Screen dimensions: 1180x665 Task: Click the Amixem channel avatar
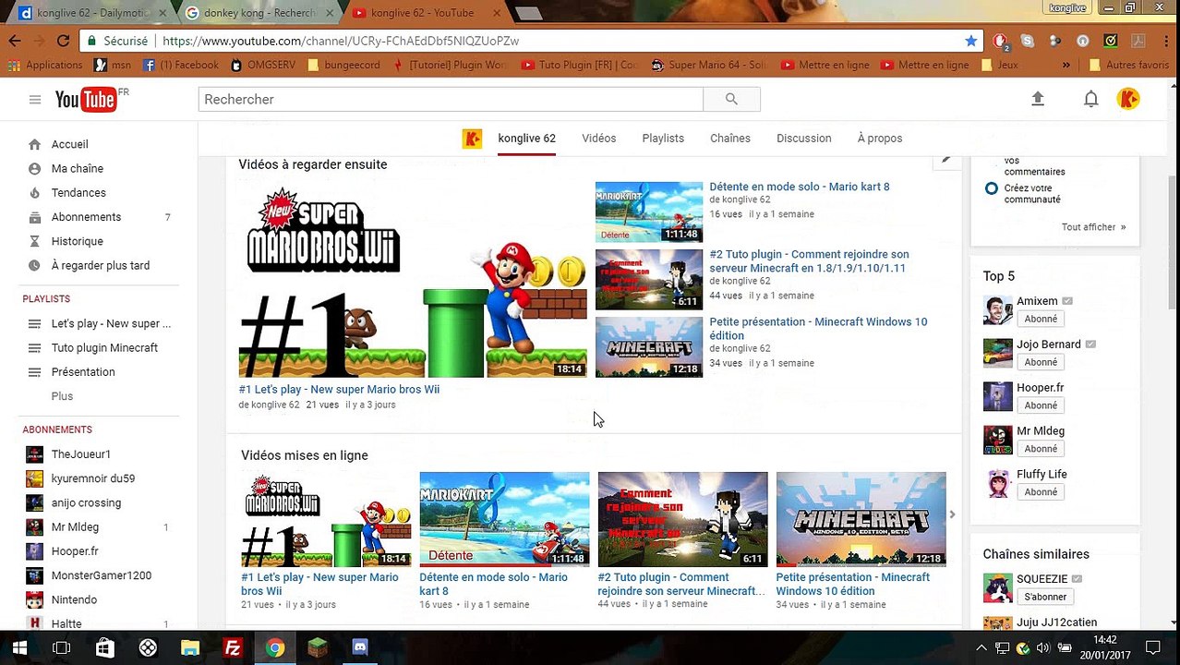[997, 310]
